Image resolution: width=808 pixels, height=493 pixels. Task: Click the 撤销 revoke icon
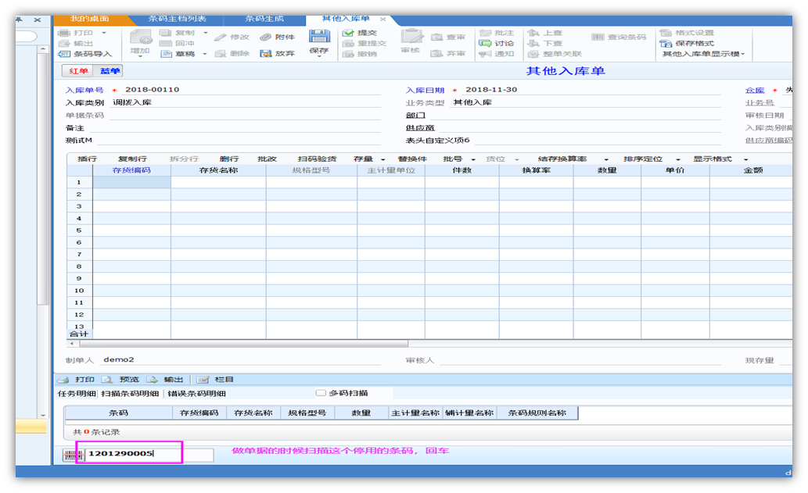(348, 54)
